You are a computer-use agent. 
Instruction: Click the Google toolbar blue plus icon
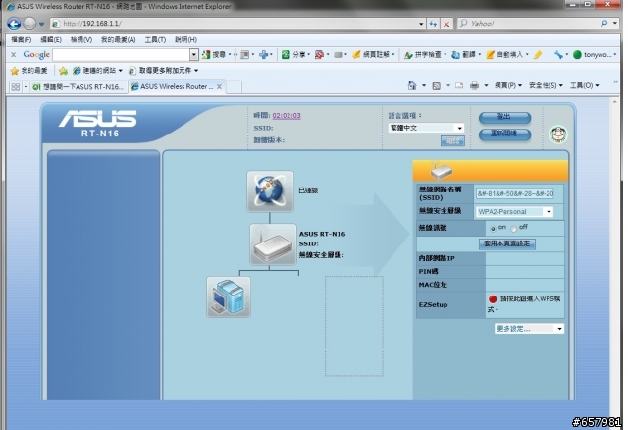tap(264, 55)
